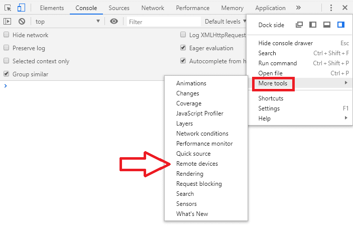
Task: Open the Performance tab
Action: tap(193, 8)
